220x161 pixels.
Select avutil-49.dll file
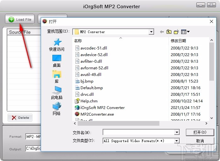[91, 74]
